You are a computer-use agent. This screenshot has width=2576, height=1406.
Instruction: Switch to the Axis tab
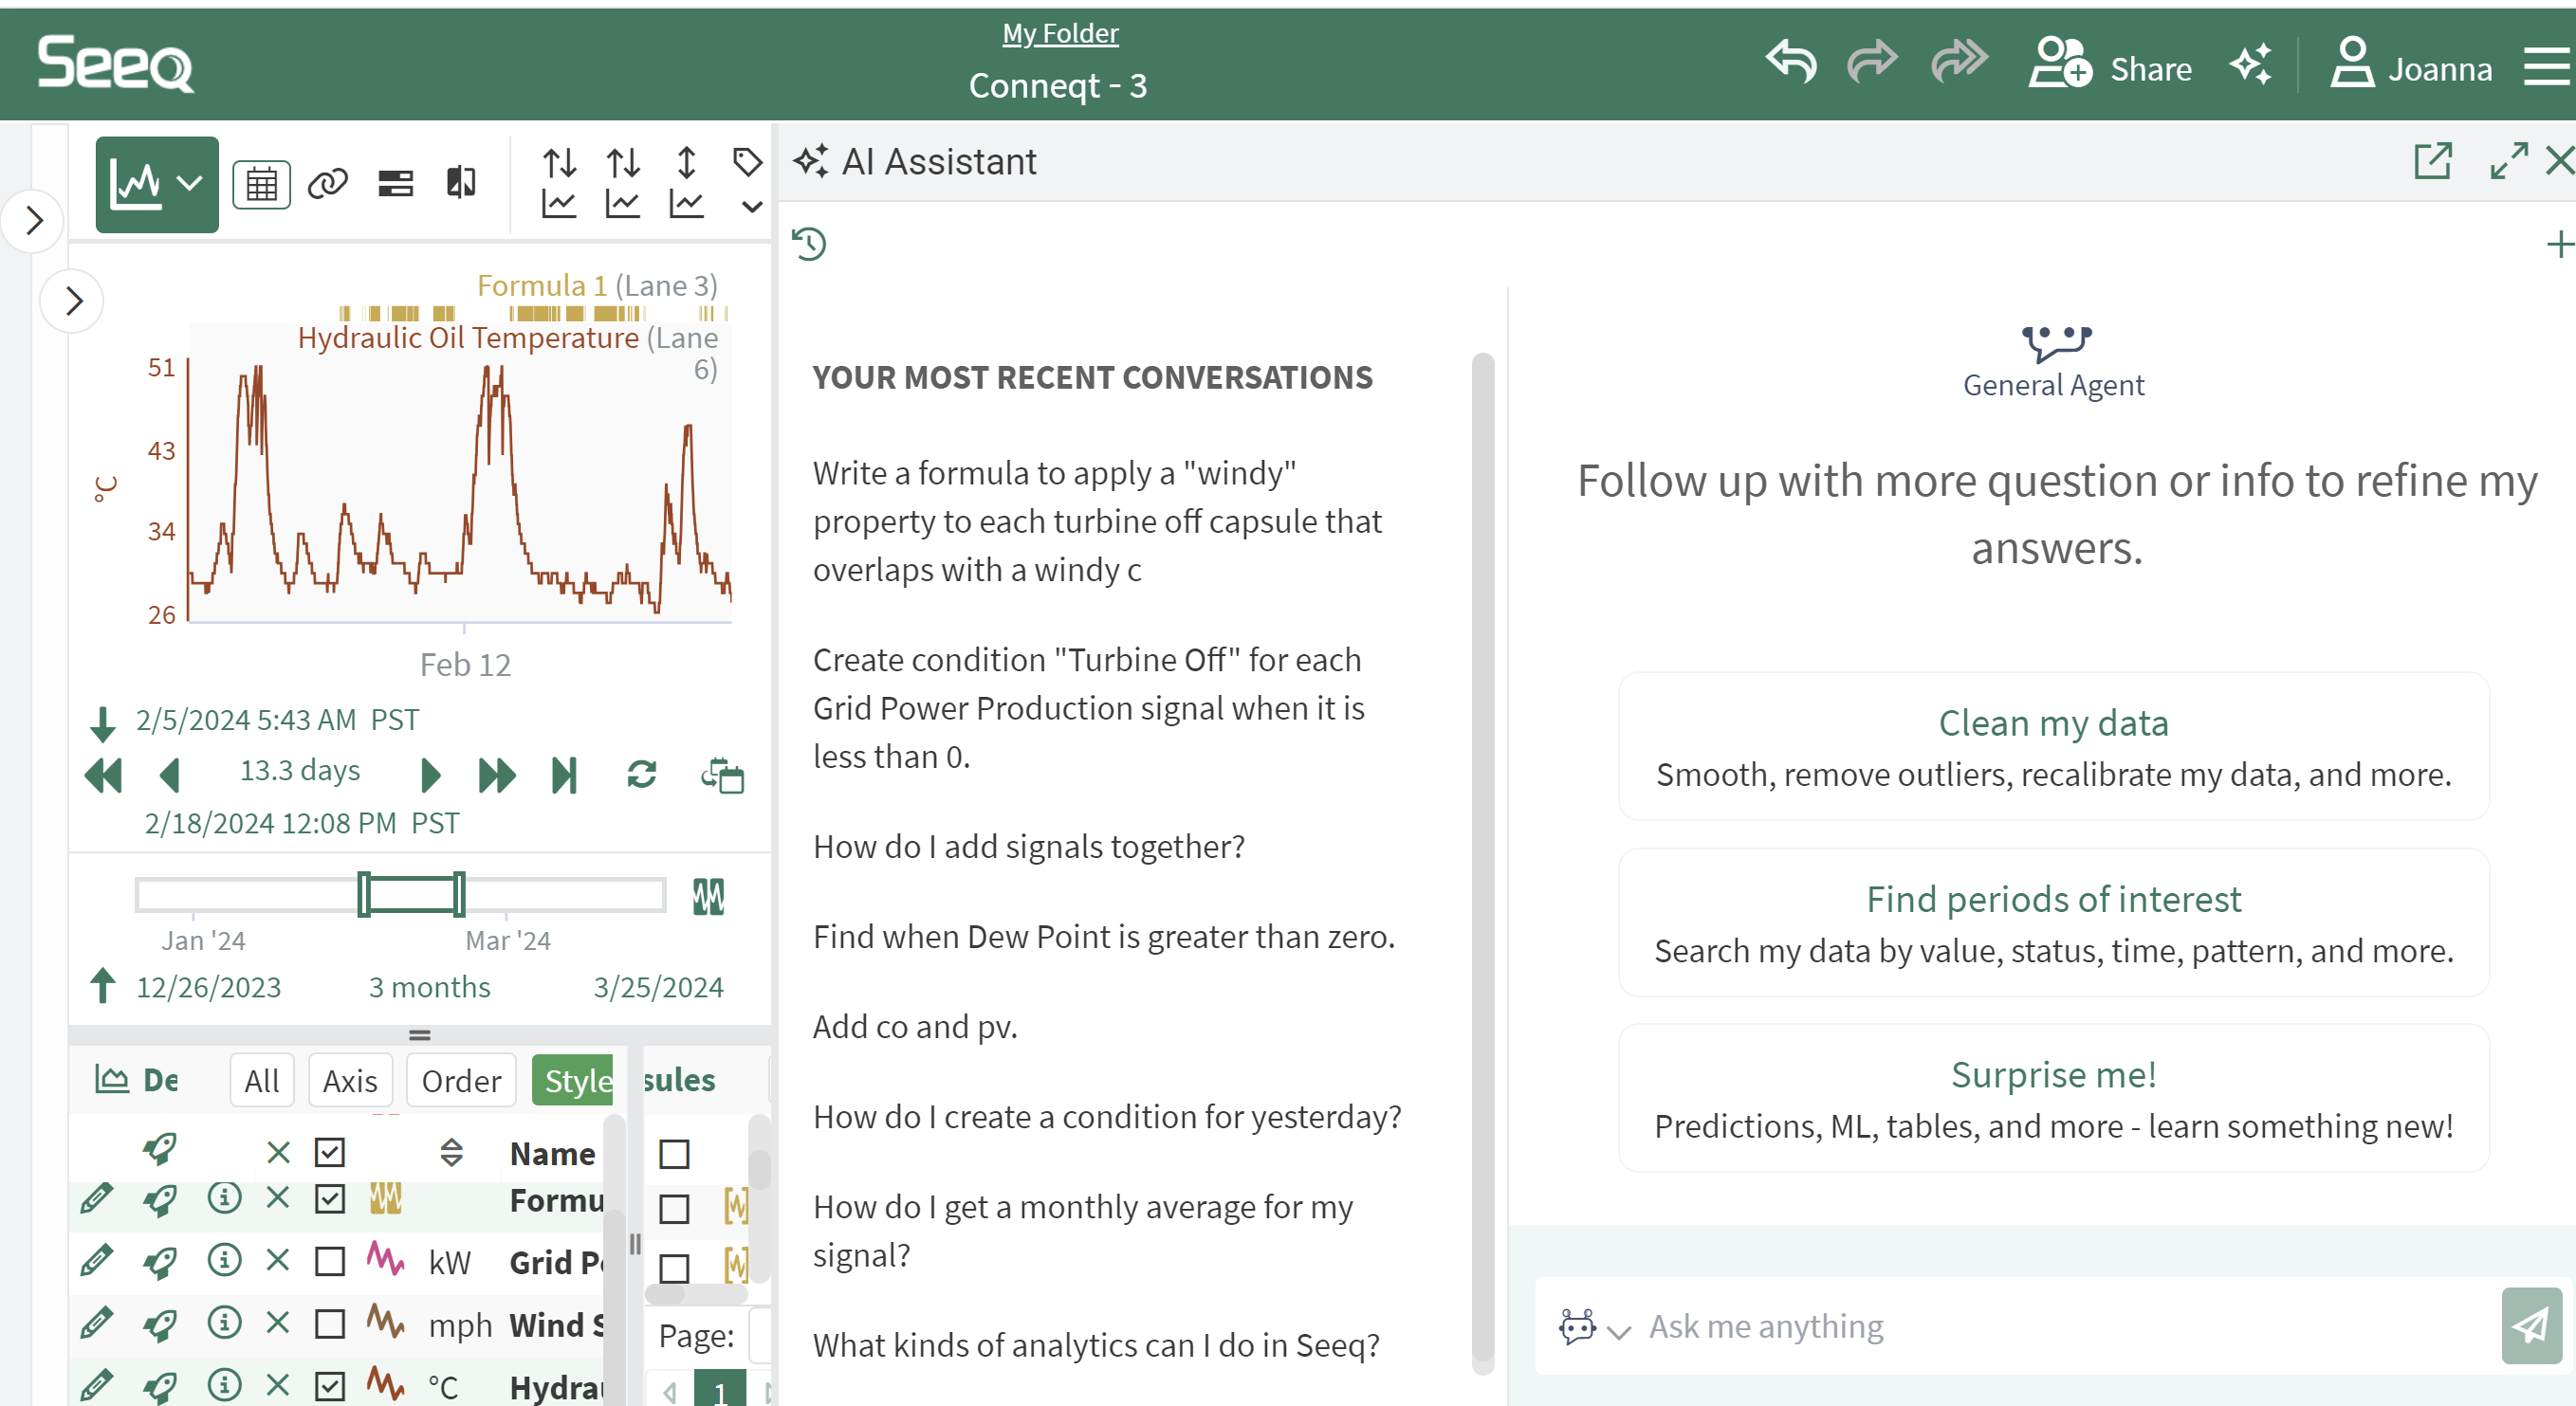[x=350, y=1080]
